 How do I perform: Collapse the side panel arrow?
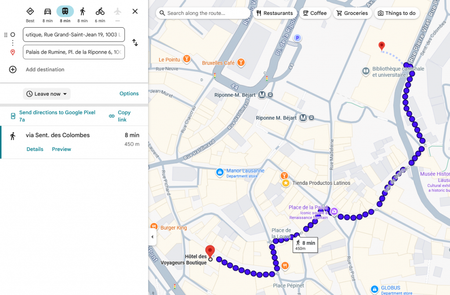click(152, 237)
